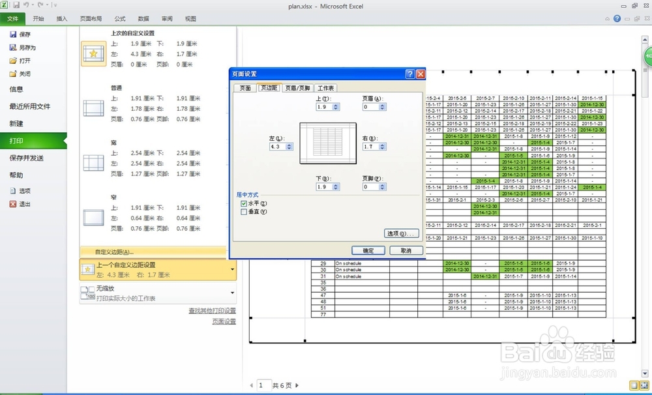Select 保存并发送 in File sidebar
652x395 pixels.
[x=27, y=158]
